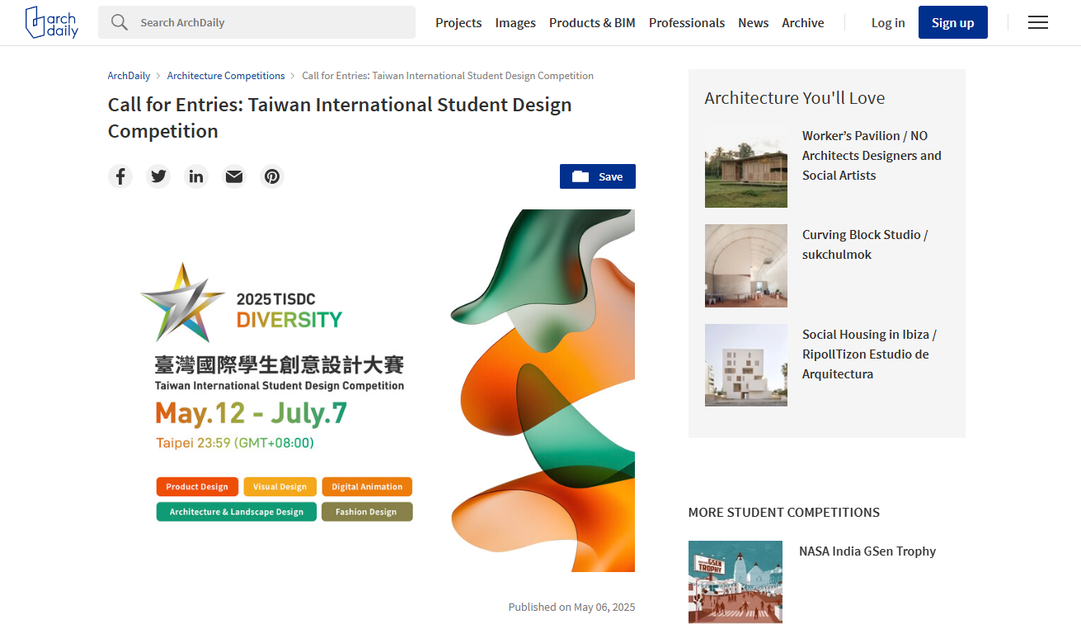Share article on LinkedIn
Screen dimensions: 1081x624
coord(196,176)
